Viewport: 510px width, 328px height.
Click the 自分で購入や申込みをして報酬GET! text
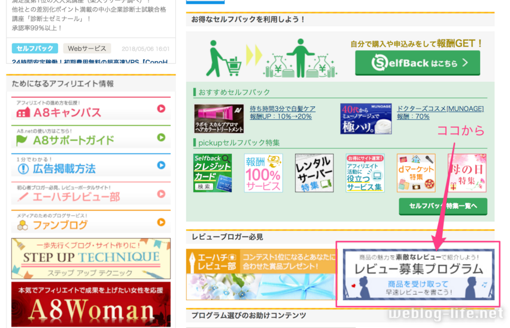[416, 43]
